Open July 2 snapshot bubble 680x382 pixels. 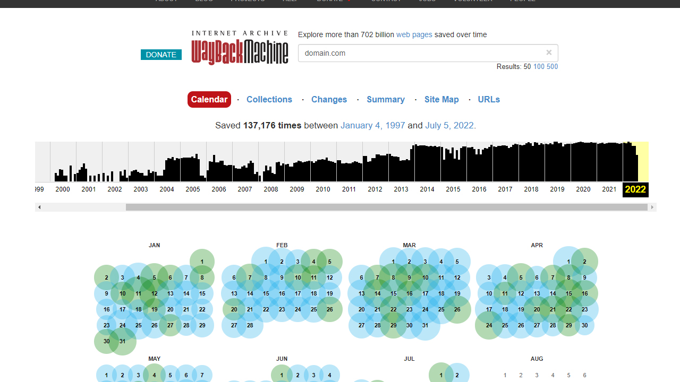pyautogui.click(x=457, y=375)
